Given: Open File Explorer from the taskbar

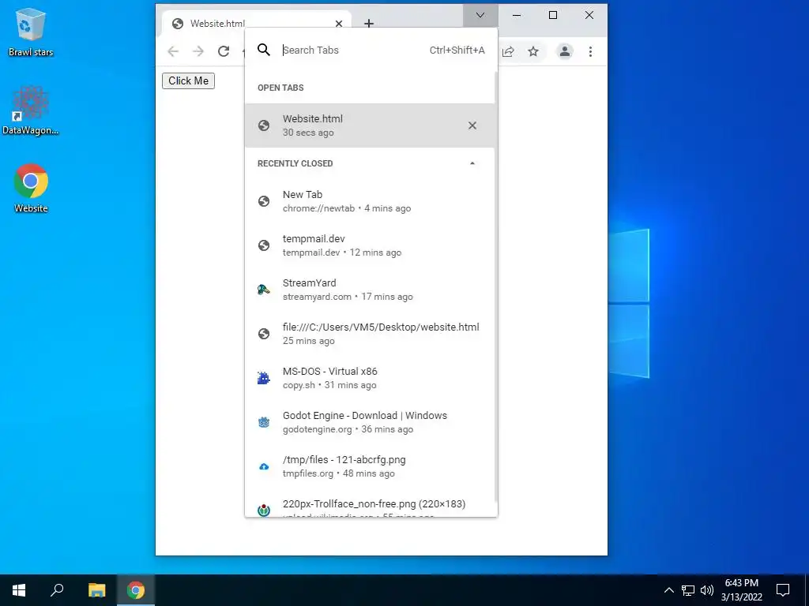Looking at the screenshot, I should [x=96, y=590].
